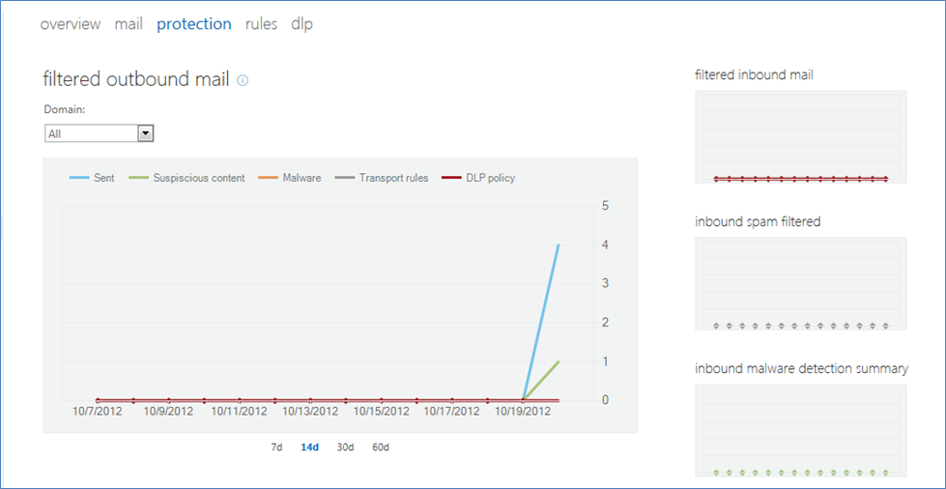Show the 7d time range

[x=276, y=447]
